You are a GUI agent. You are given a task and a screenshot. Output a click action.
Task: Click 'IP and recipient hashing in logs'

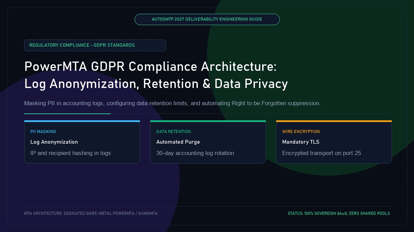(x=71, y=153)
